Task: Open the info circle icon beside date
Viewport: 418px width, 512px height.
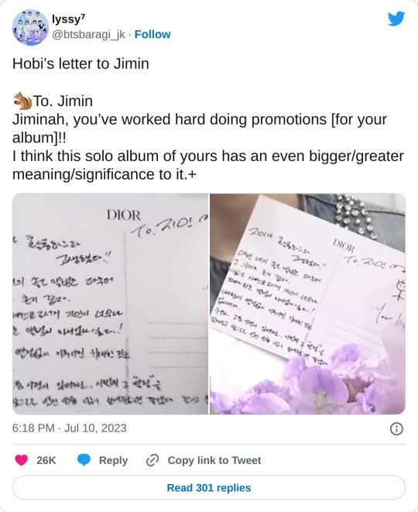Action: coord(396,428)
